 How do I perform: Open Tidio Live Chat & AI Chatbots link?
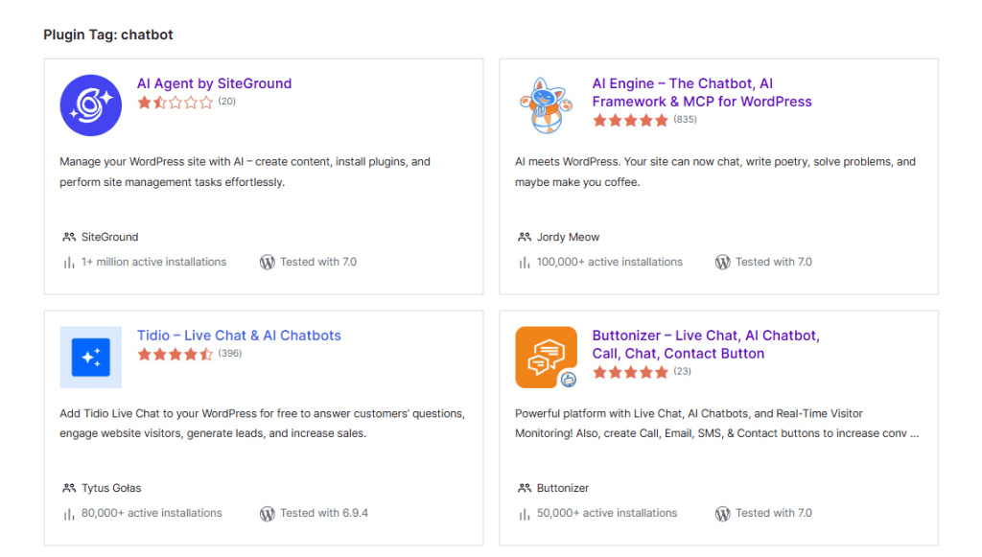(239, 336)
